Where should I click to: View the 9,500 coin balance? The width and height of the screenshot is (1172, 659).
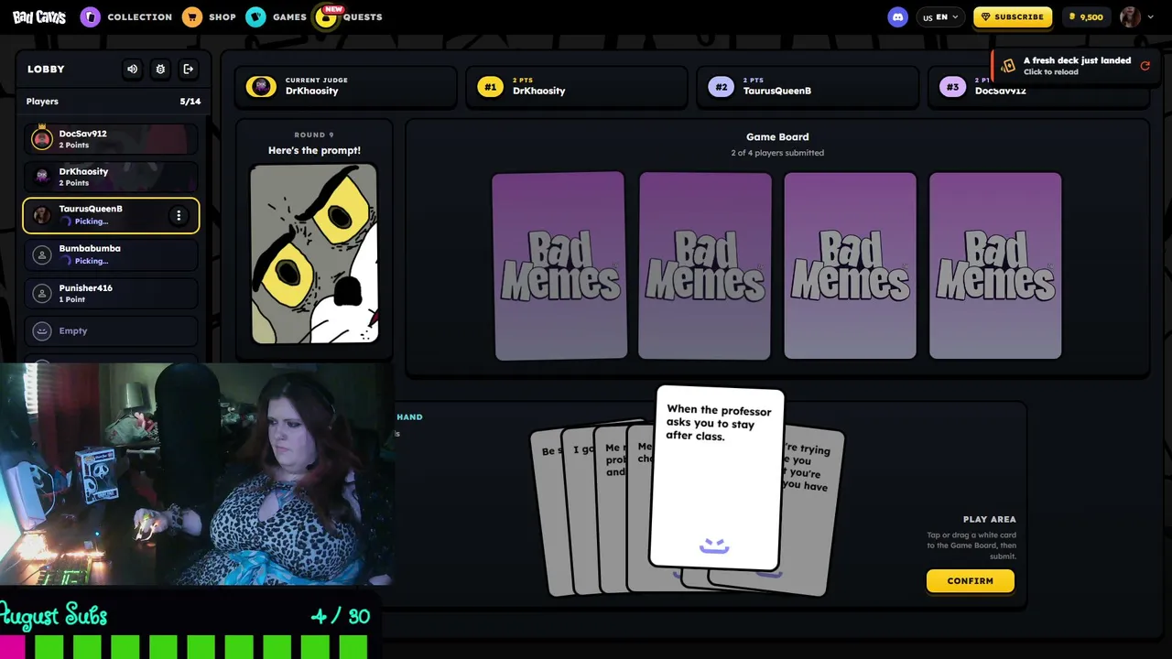[x=1085, y=16]
